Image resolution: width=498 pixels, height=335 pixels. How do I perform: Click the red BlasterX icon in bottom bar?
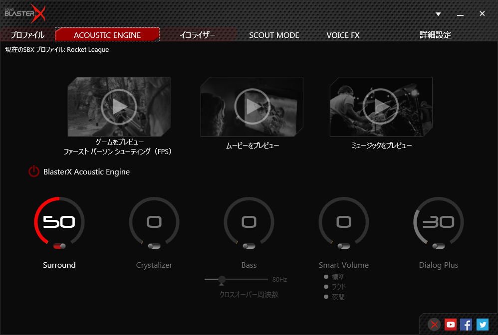(x=435, y=325)
